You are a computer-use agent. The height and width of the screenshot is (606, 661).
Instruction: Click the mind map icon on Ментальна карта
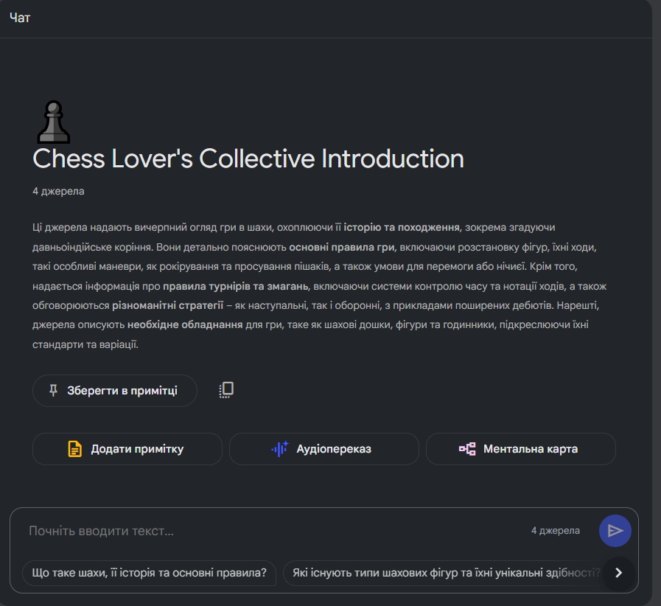point(467,449)
